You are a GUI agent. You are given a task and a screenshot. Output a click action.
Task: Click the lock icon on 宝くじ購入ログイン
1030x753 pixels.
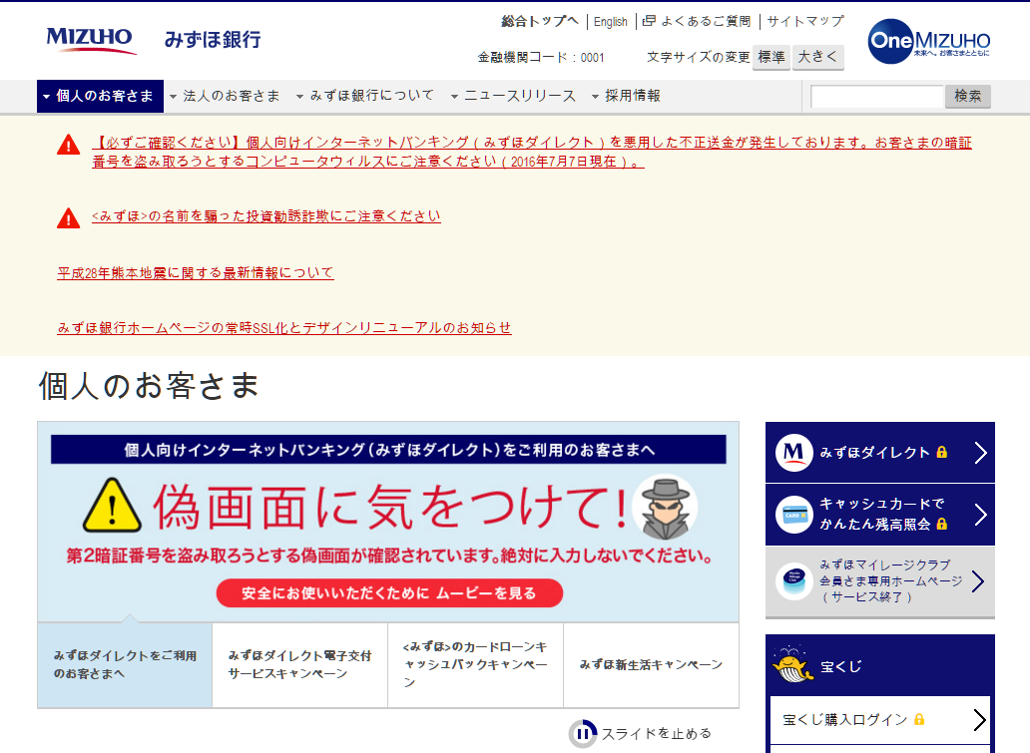919,719
